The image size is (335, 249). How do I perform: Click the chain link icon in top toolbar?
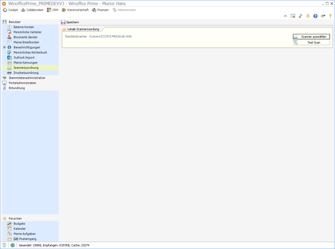point(301,16)
